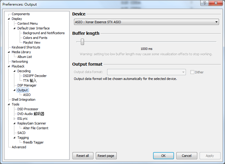Image resolution: width=225 pixels, height=164 pixels.
Task: Select the Advanced preferences page
Action: point(19,147)
